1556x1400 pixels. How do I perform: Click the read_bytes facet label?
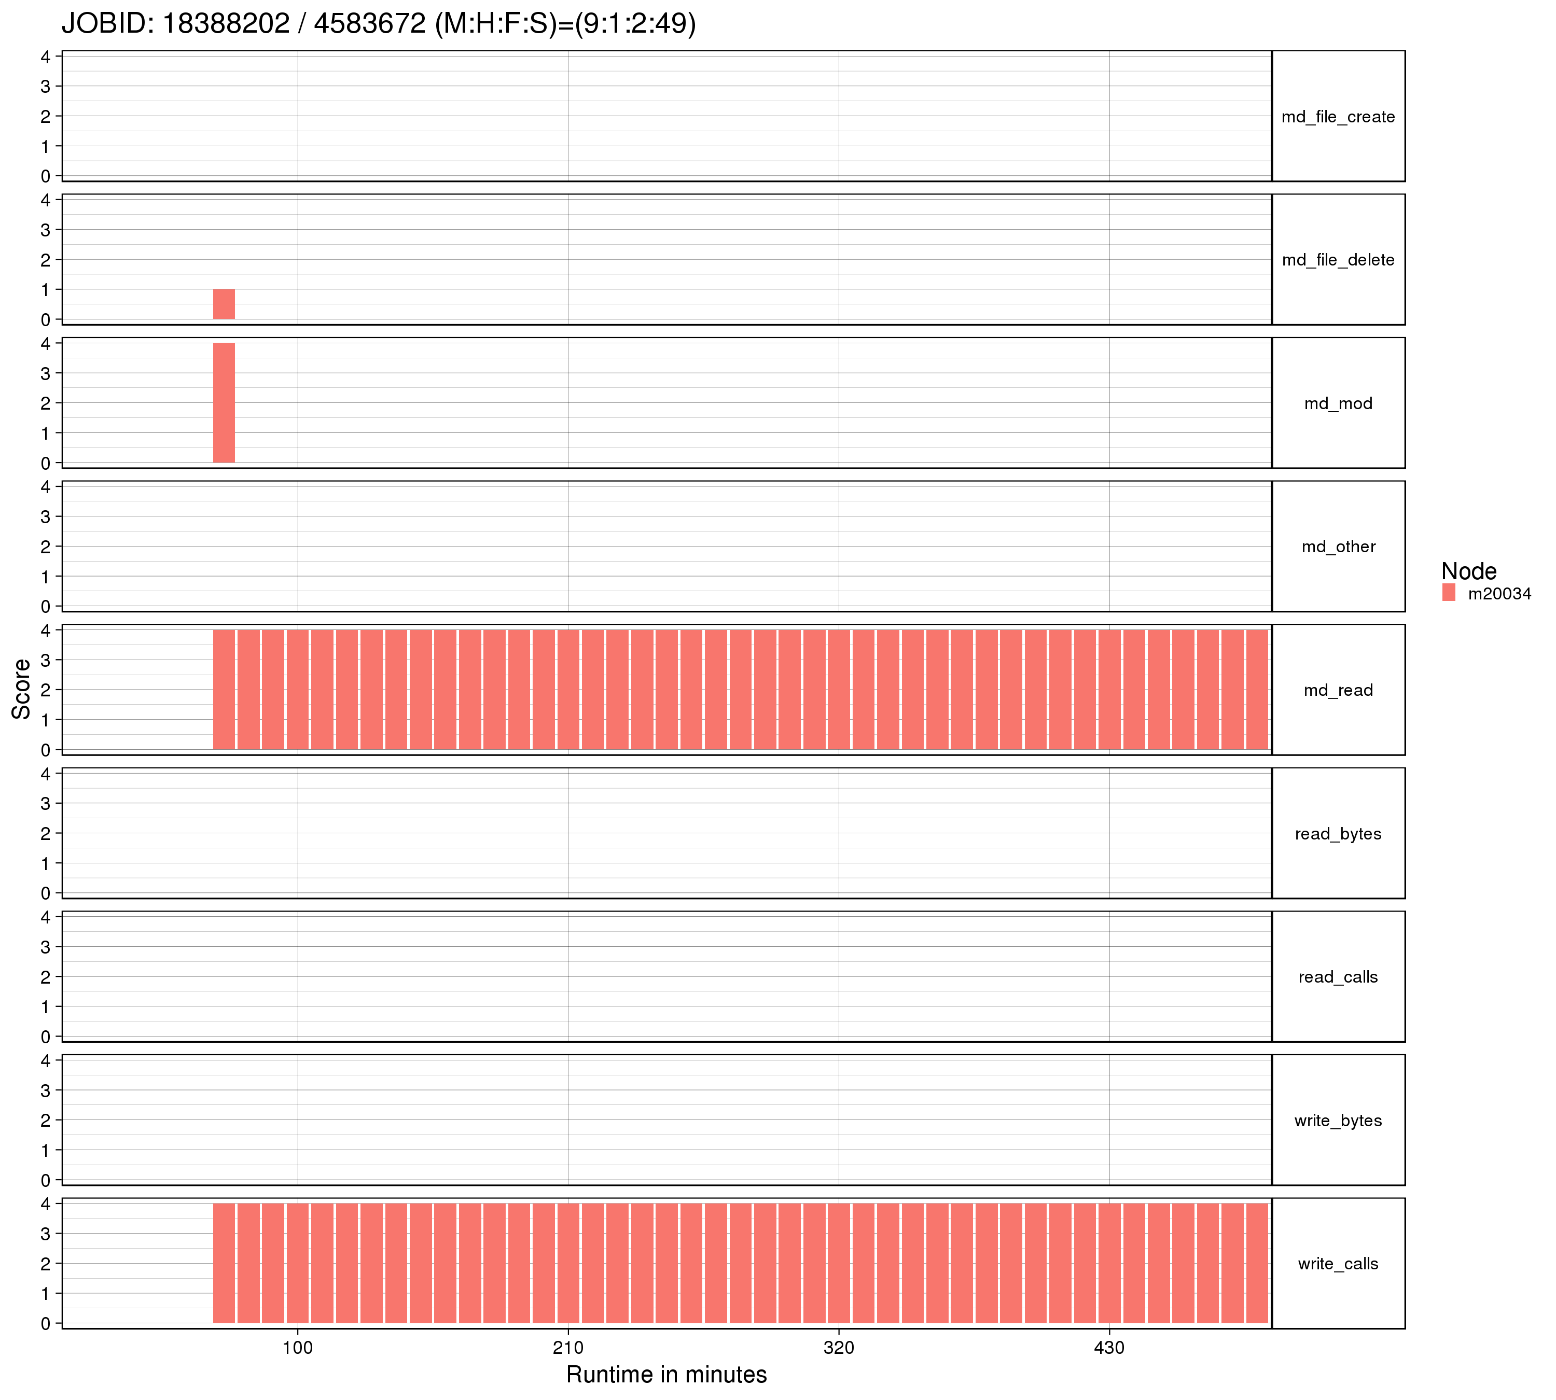1338,834
